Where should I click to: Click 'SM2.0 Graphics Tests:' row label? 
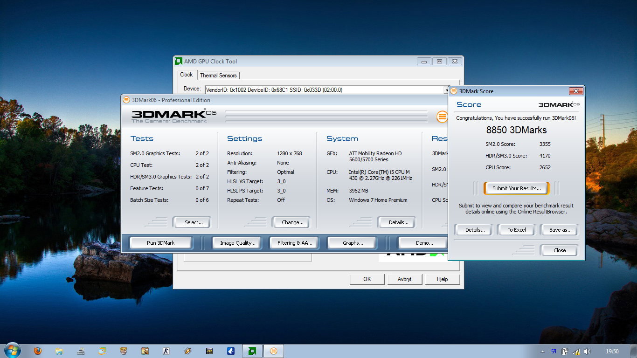(x=155, y=153)
